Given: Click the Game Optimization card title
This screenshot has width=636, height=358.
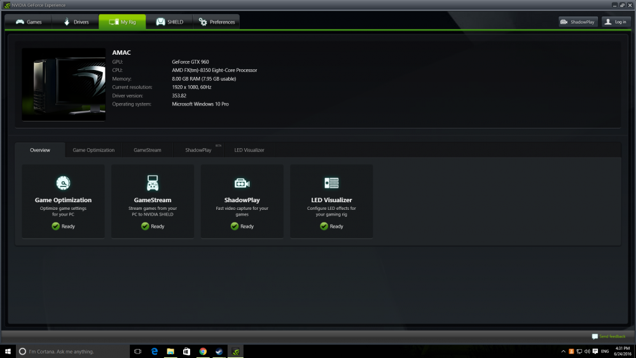Looking at the screenshot, I should click(x=63, y=200).
